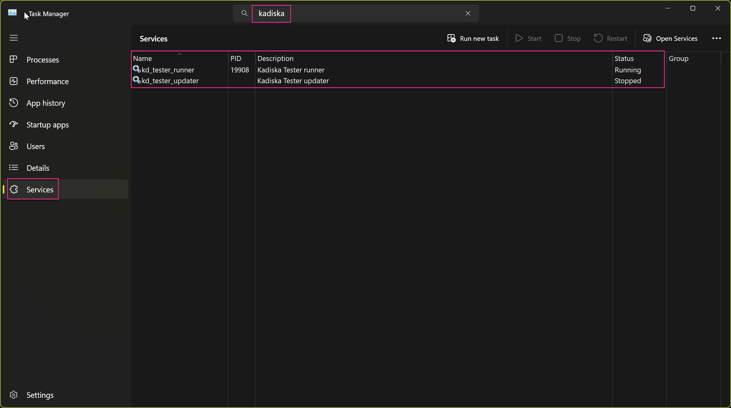
Task: Sort by the PID column header
Action: (242, 58)
